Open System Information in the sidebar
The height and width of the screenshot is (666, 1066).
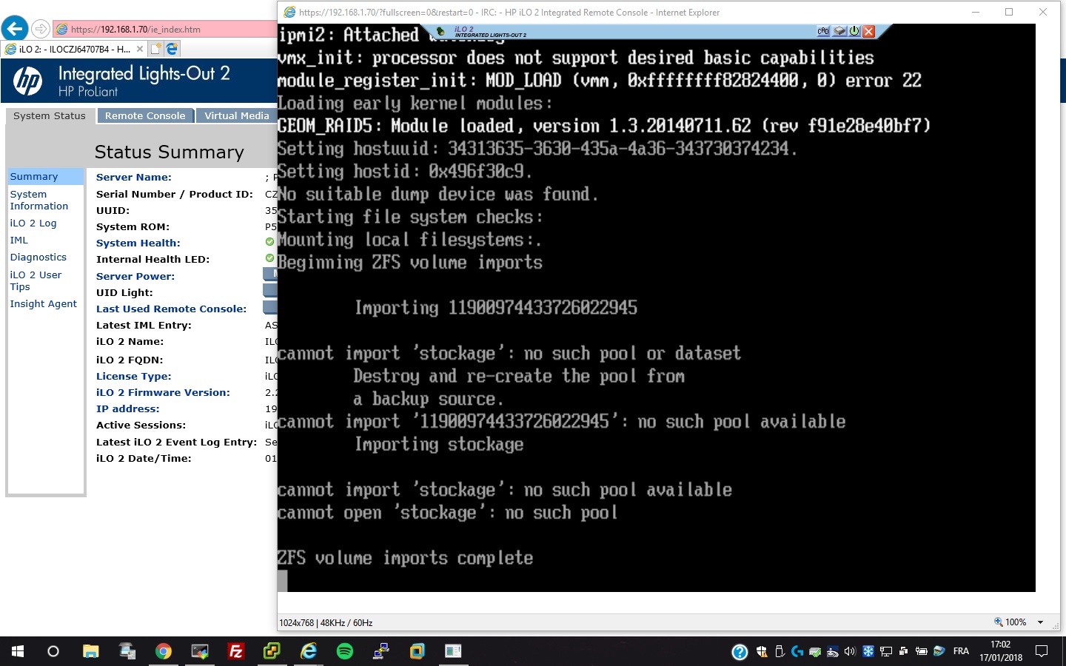click(39, 201)
